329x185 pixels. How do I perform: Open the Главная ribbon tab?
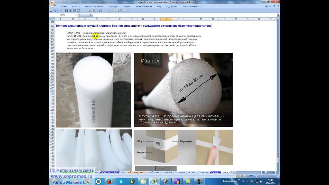click(x=63, y=6)
